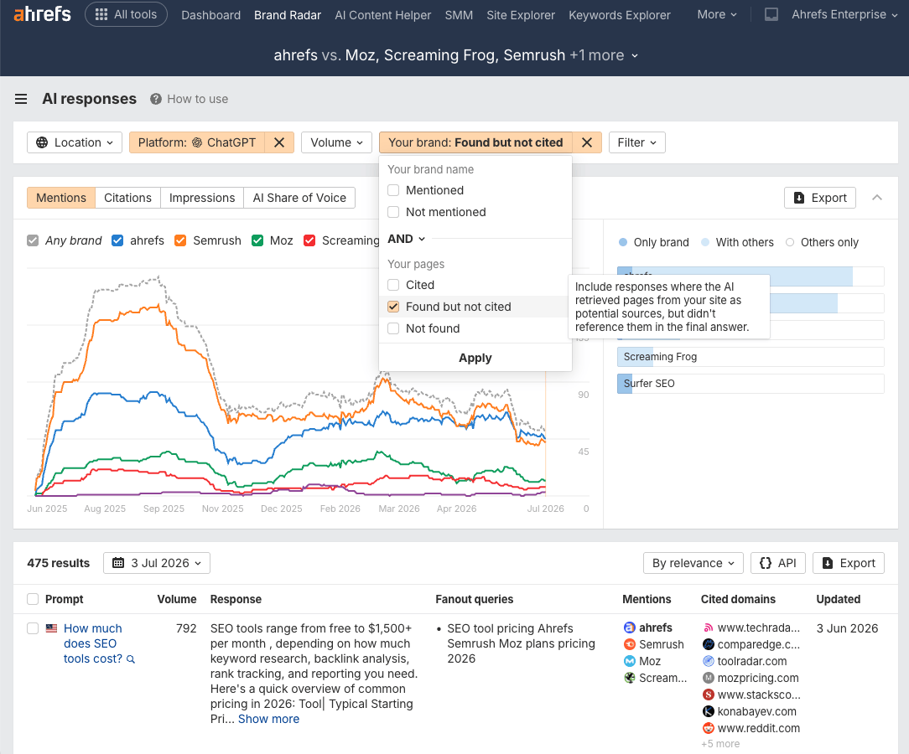
Task: Remove the Your brand filter
Action: coord(587,142)
